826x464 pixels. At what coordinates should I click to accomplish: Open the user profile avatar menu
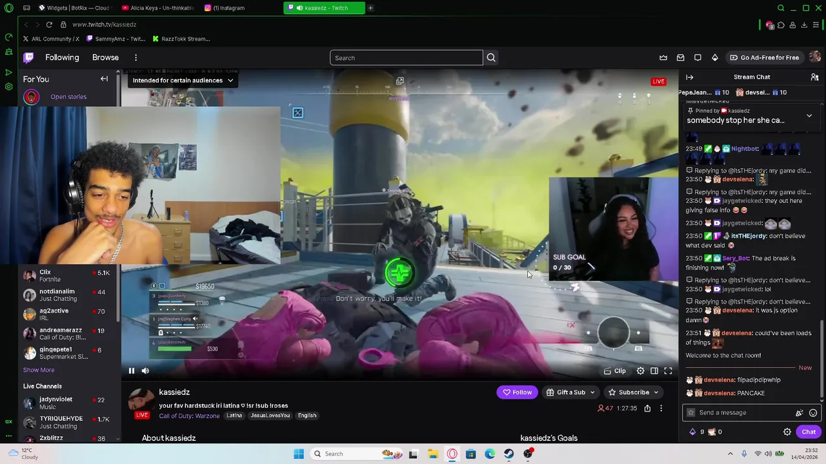[815, 57]
